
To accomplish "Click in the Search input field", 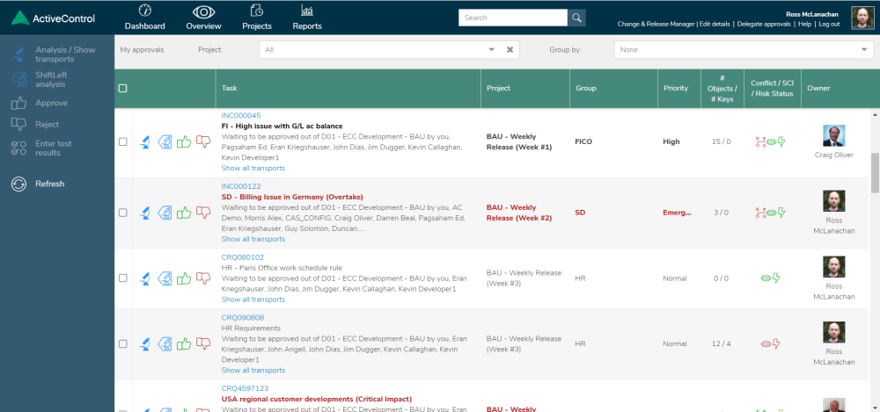I will pos(513,18).
